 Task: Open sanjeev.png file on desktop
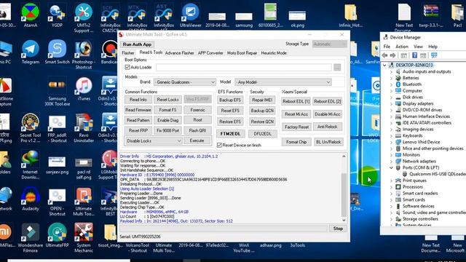pyautogui.click(x=57, y=164)
